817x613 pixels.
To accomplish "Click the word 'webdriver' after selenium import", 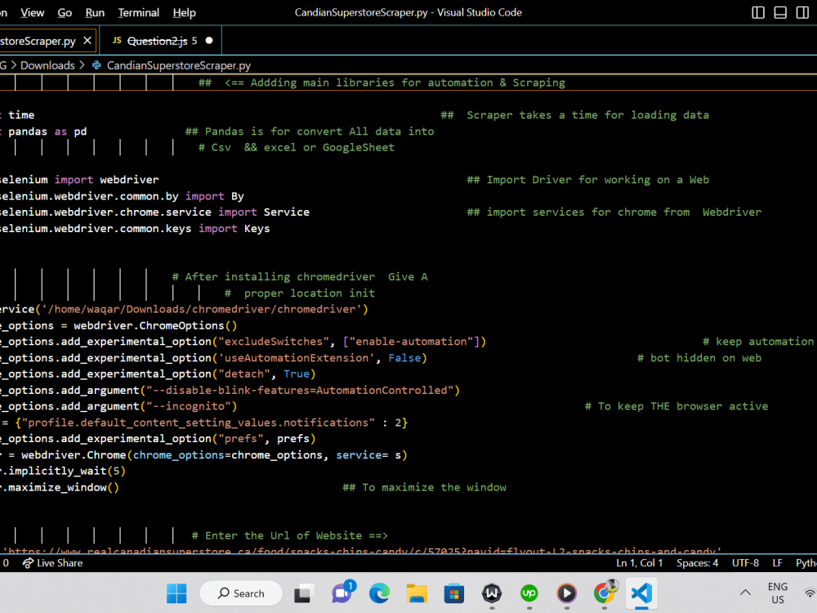I will tap(129, 180).
